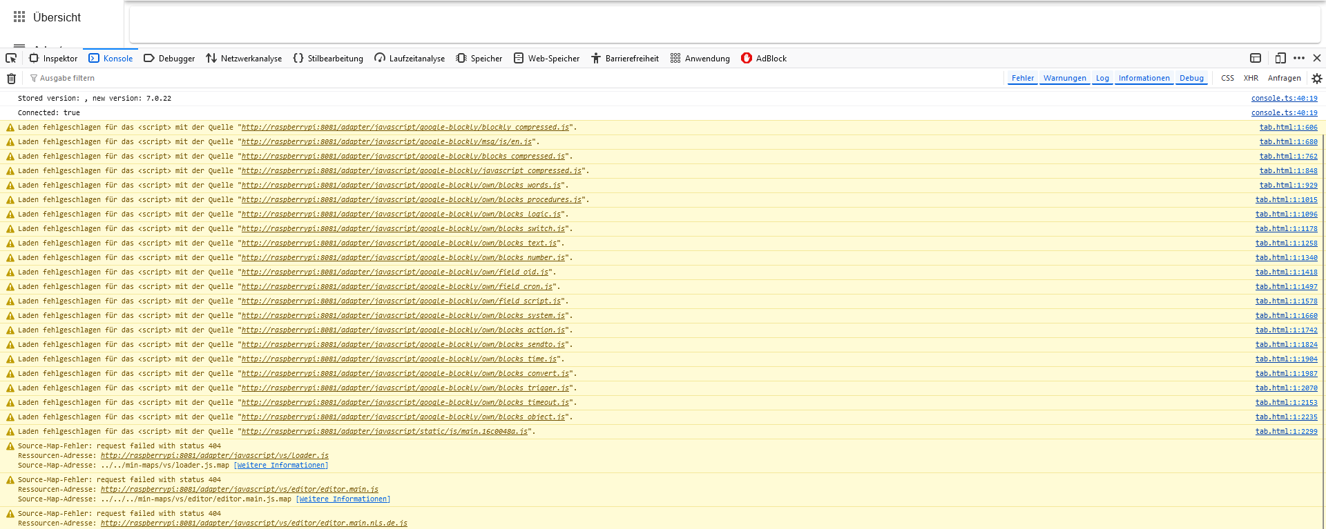Open the vs/loader.js resource address link

click(x=215, y=456)
